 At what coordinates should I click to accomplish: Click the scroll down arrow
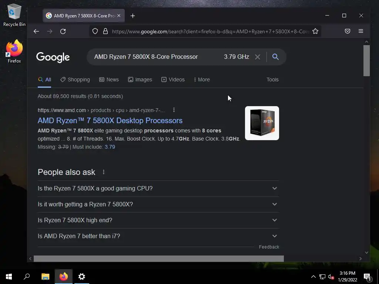click(366, 253)
